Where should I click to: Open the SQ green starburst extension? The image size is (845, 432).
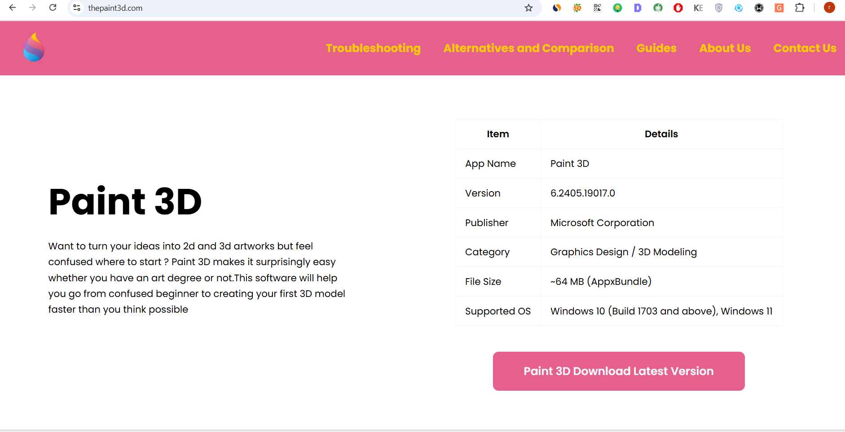pyautogui.click(x=577, y=8)
